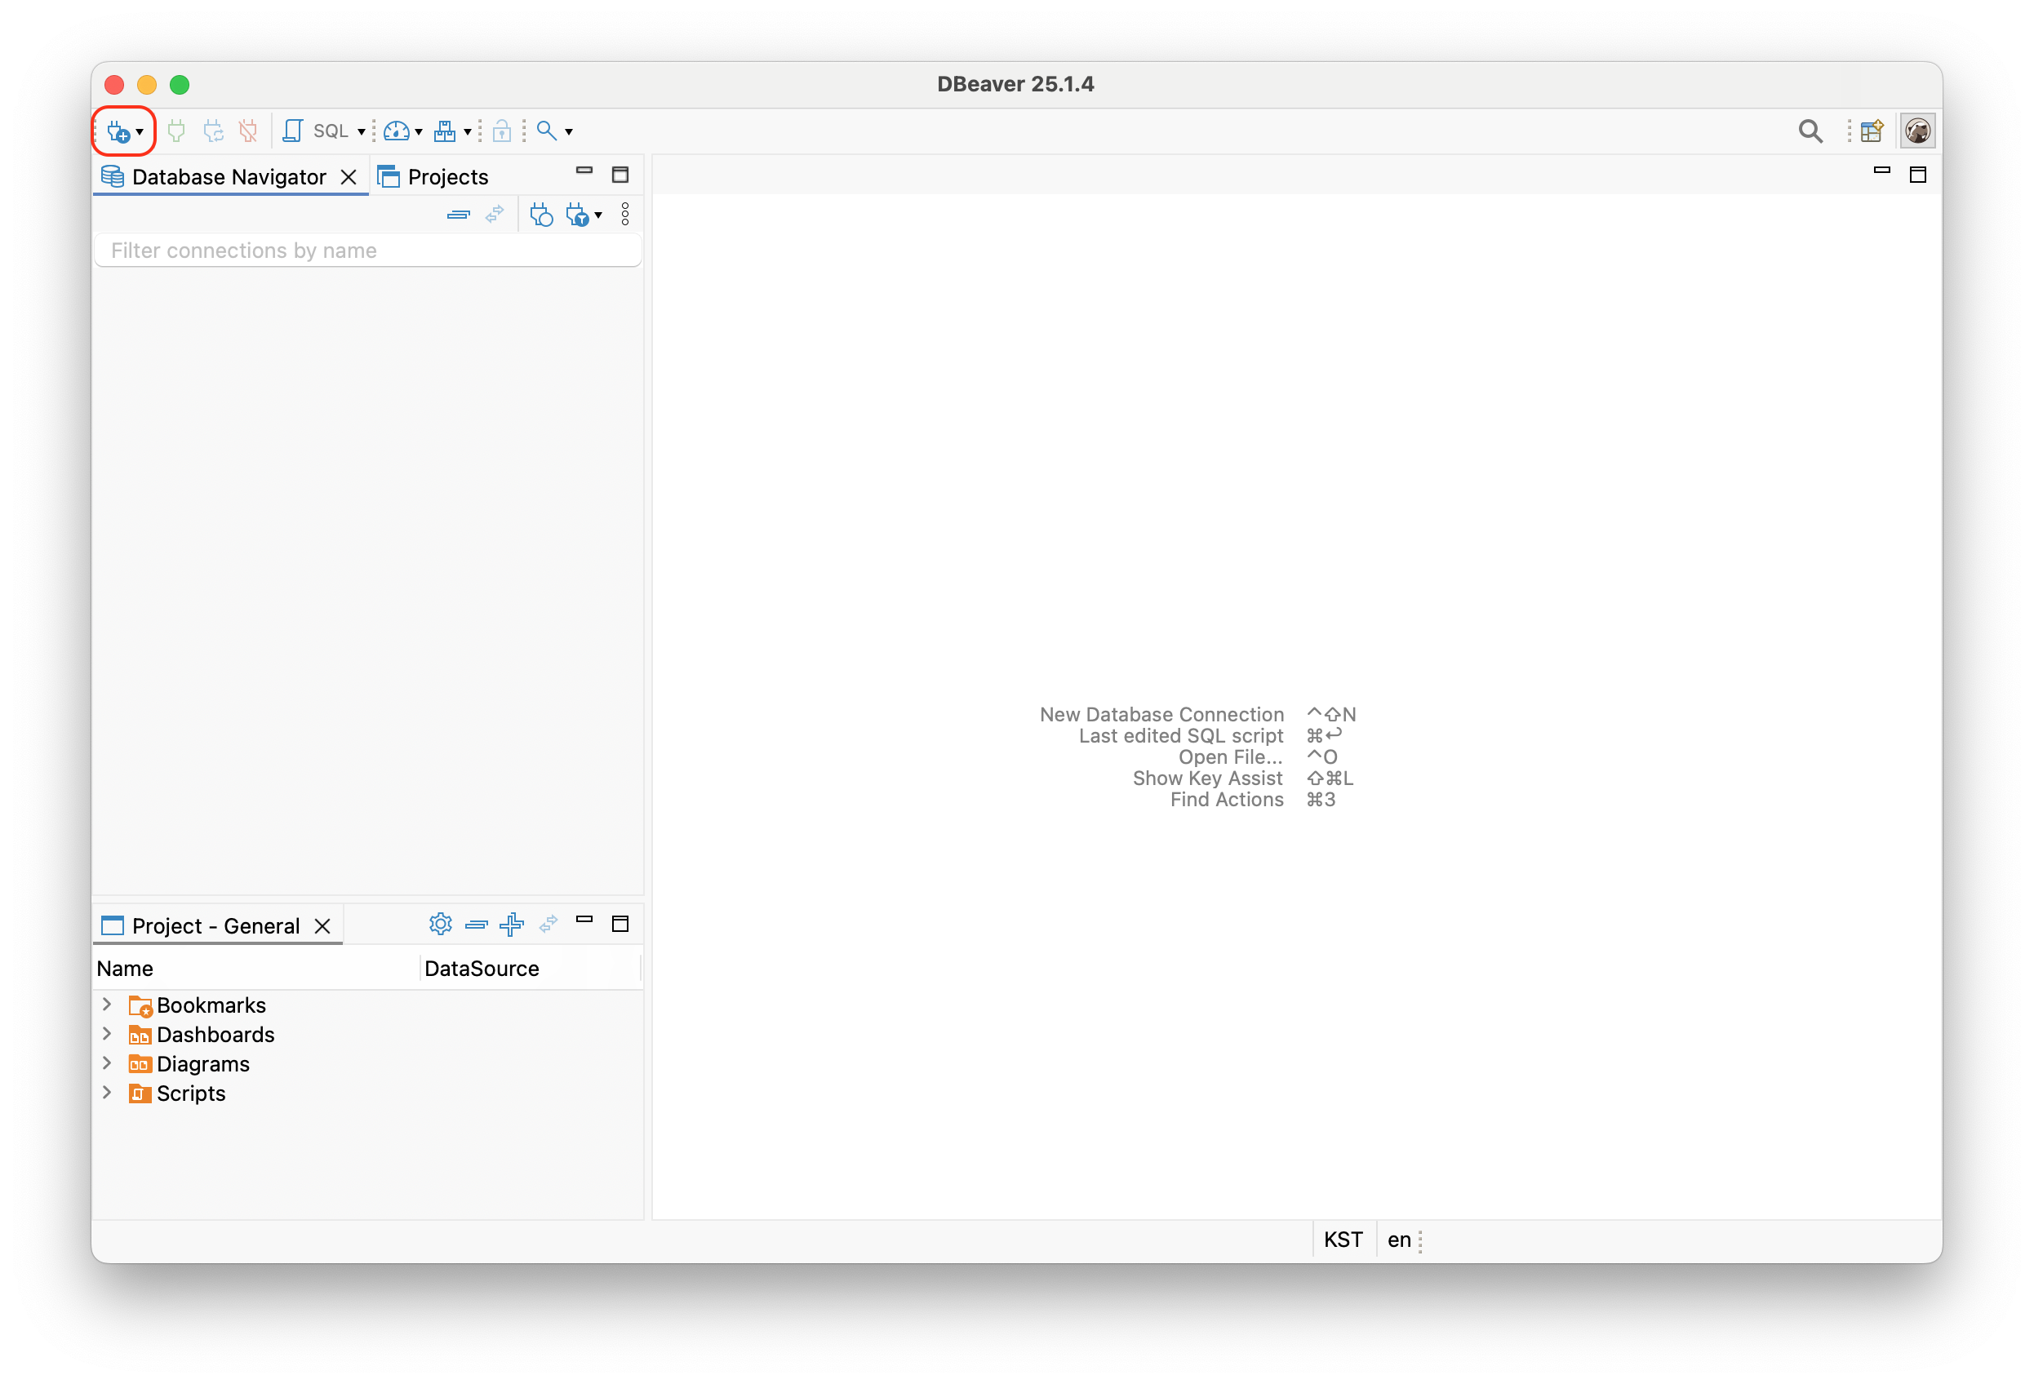This screenshot has width=2034, height=1384.
Task: Select the Database Navigator tab
Action: (x=229, y=177)
